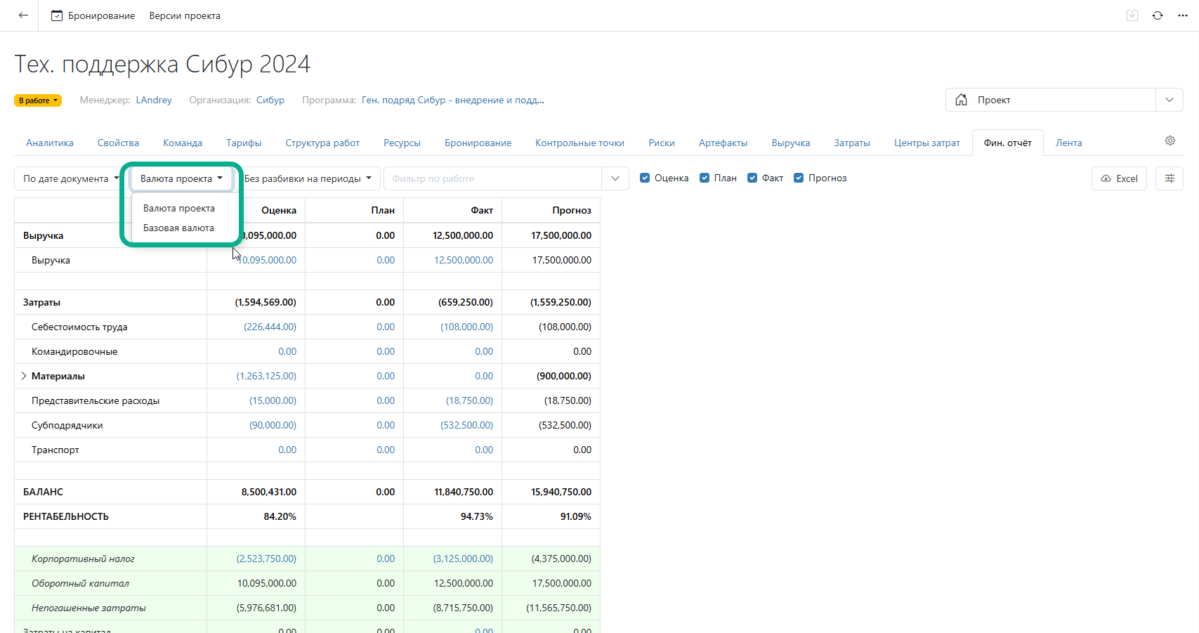Open Корпоративный налог Факт (3,125,000.00)
The image size is (1199, 633).
[463, 559]
